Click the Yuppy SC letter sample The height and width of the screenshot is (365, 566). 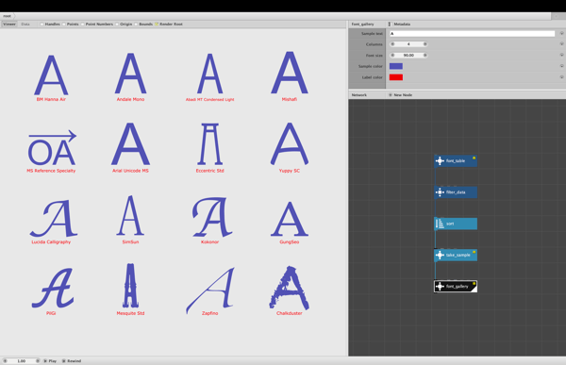(290, 143)
